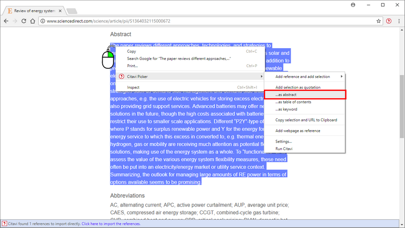The width and height of the screenshot is (405, 228).
Task: Open the Citavi Picker extension icon in toolbar
Action: (x=388, y=21)
